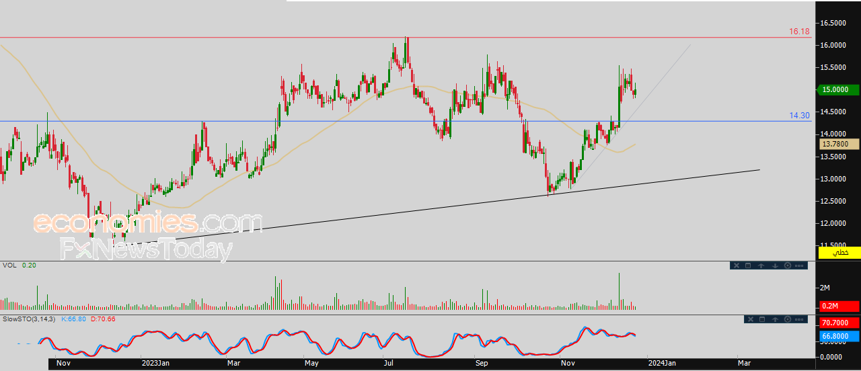Click the D:70.66 legend value
This screenshot has width=861, height=371.
[103, 319]
